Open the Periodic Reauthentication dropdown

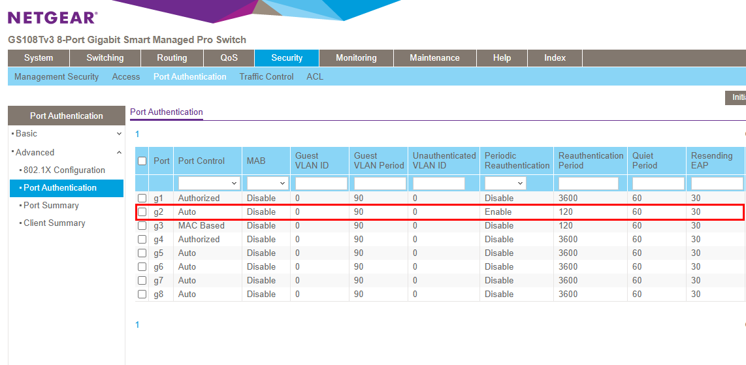pyautogui.click(x=505, y=183)
